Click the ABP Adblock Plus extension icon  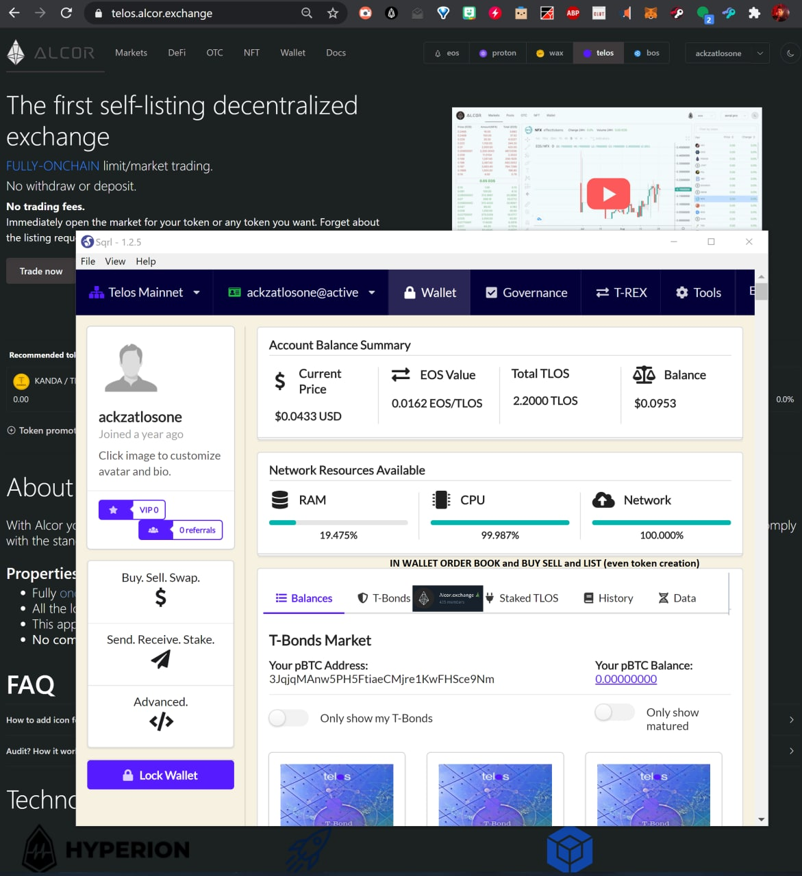[573, 13]
